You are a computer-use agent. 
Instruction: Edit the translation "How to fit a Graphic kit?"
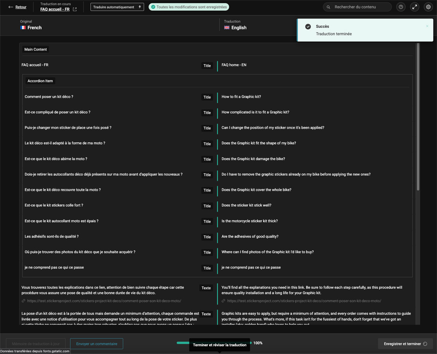[241, 97]
